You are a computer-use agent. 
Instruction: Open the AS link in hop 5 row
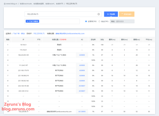[x=82, y=65]
